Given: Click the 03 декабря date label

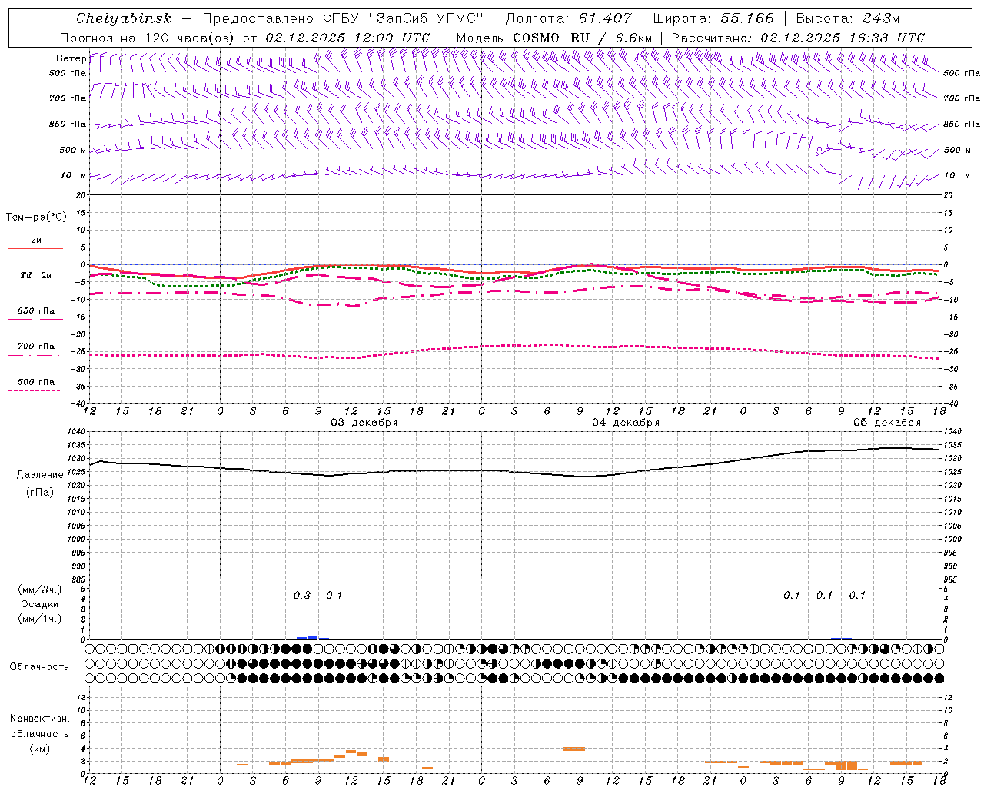Looking at the screenshot, I should [364, 423].
